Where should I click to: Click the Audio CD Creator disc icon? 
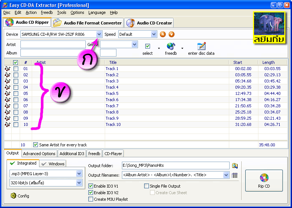tap(130, 23)
